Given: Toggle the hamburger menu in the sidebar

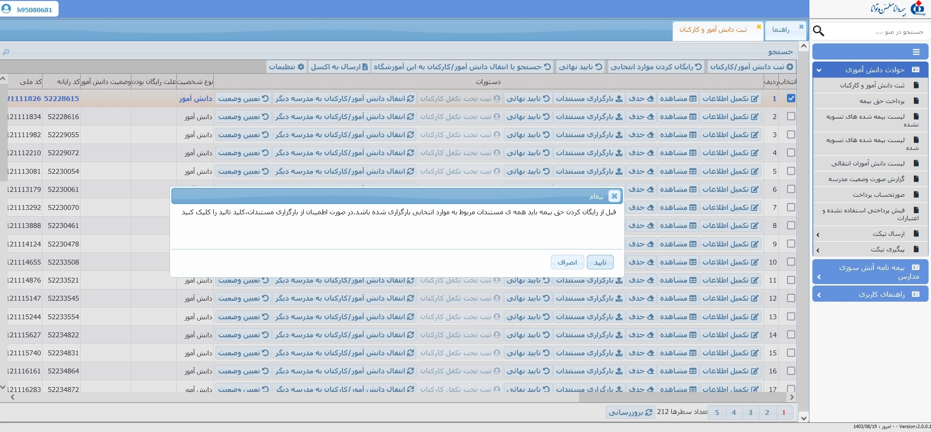Looking at the screenshot, I should click(916, 52).
